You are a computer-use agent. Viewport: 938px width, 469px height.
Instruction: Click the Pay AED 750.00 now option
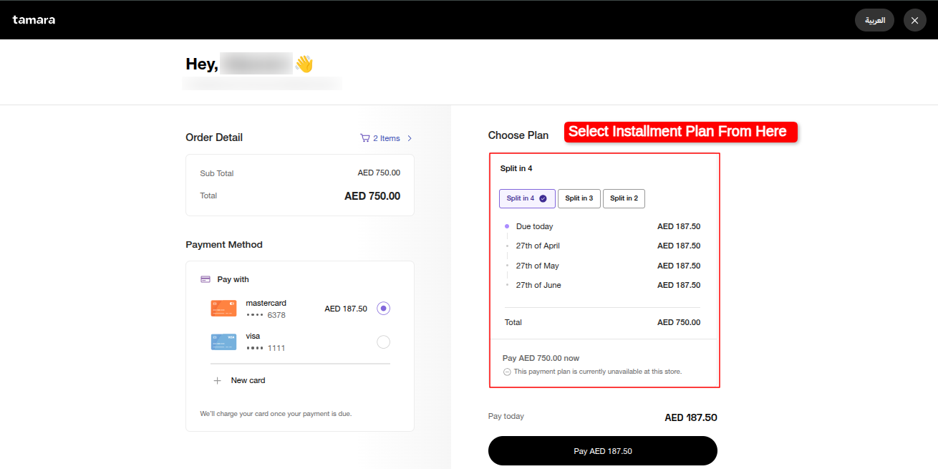coord(541,358)
